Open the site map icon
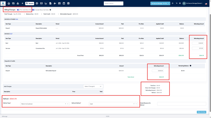The height and width of the screenshot is (118, 211). [13, 3]
